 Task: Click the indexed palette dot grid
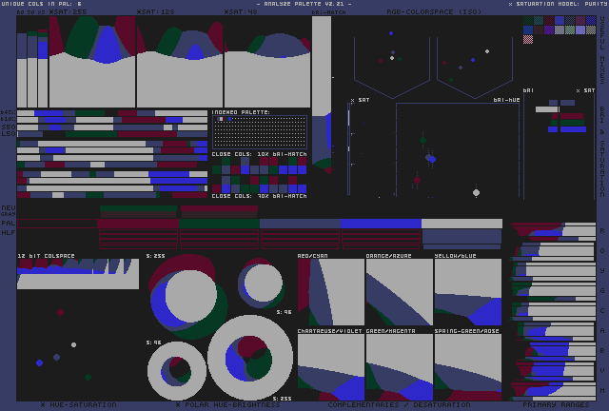tap(260, 132)
